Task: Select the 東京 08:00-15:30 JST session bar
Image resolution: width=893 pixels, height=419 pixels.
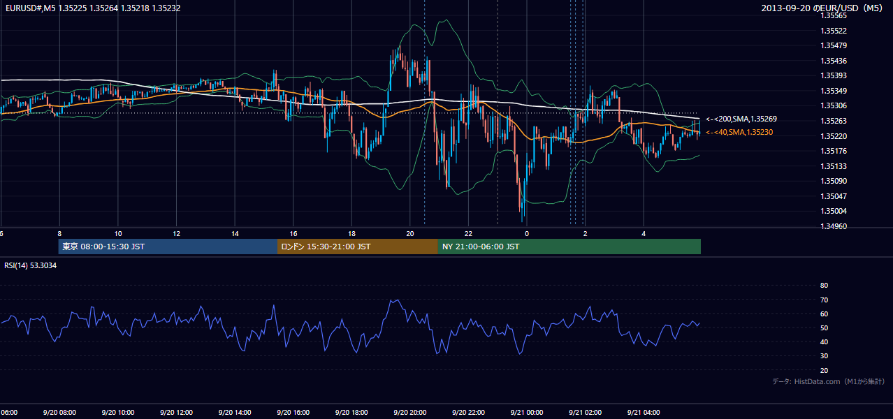Action: pos(168,247)
